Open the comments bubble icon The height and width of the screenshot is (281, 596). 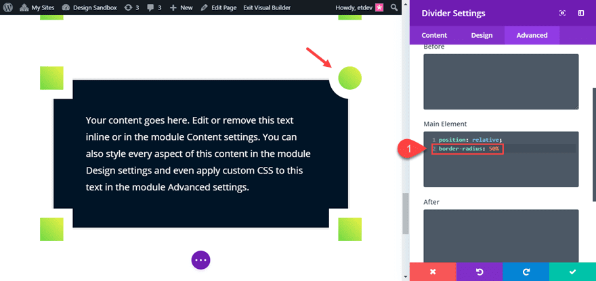pos(150,7)
